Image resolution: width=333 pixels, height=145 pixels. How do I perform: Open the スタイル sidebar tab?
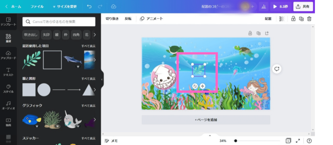pyautogui.click(x=8, y=89)
